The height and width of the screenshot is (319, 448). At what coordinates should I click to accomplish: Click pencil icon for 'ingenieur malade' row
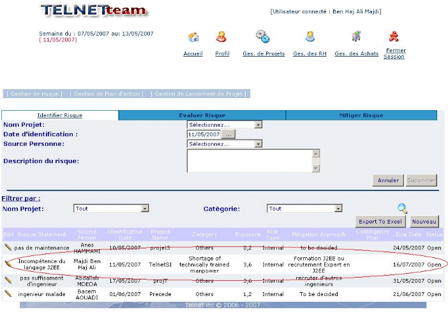8,294
